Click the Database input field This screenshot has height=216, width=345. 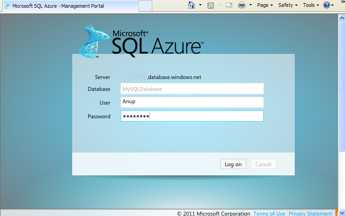click(192, 89)
